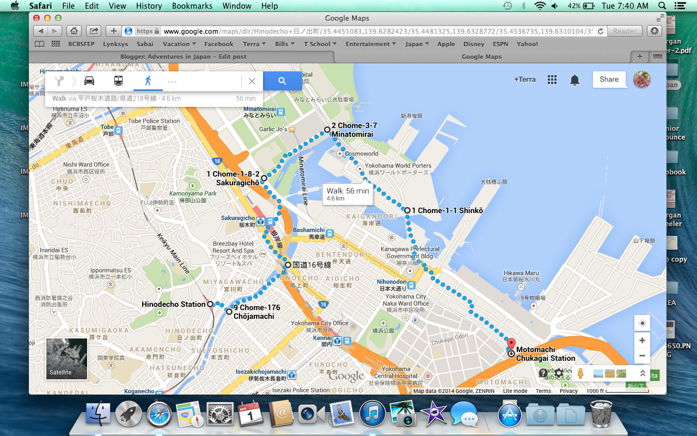The image size is (697, 436).
Task: Open Window menu in menu bar
Action: (237, 6)
